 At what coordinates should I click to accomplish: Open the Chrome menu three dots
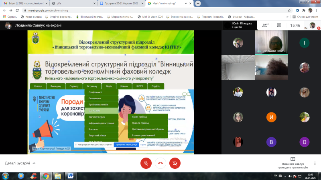(x=317, y=10)
